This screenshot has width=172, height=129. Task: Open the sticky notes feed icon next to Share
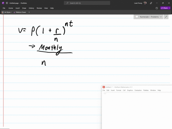tap(157, 8)
